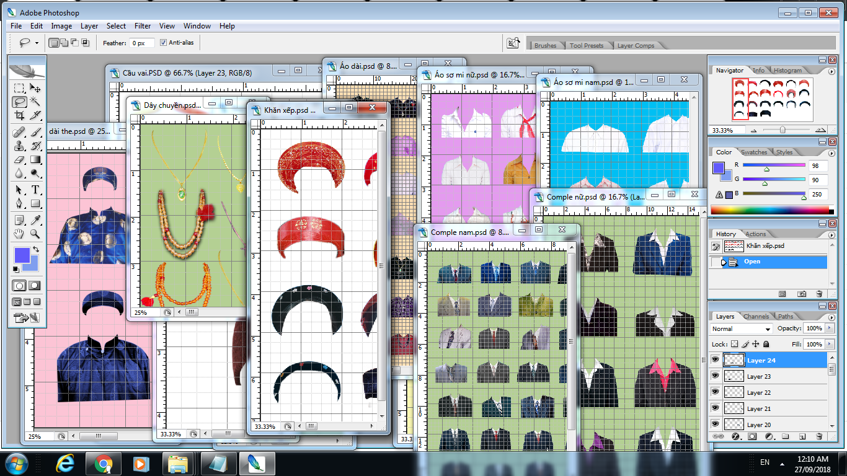The height and width of the screenshot is (476, 847).
Task: Select the Move tool
Action: (x=35, y=89)
